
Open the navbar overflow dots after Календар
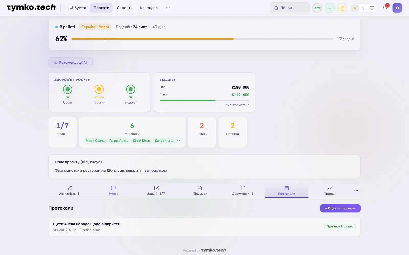pyautogui.click(x=168, y=8)
